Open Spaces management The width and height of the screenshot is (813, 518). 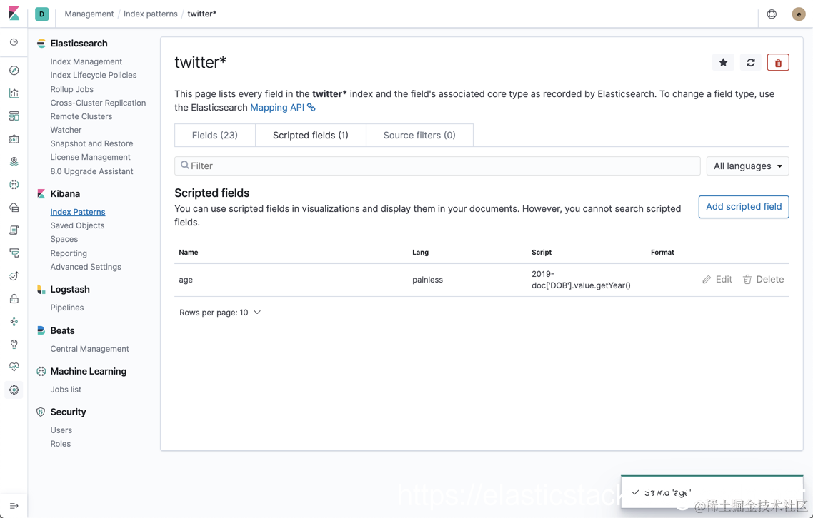64,239
